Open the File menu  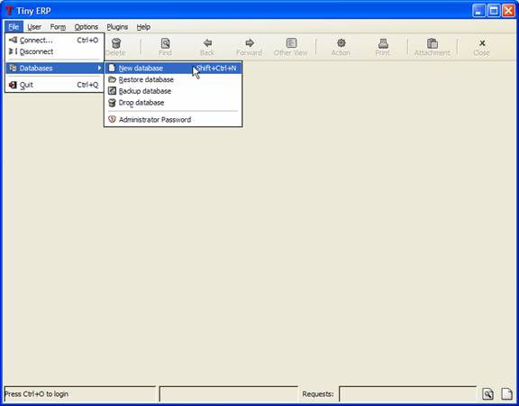click(x=14, y=27)
